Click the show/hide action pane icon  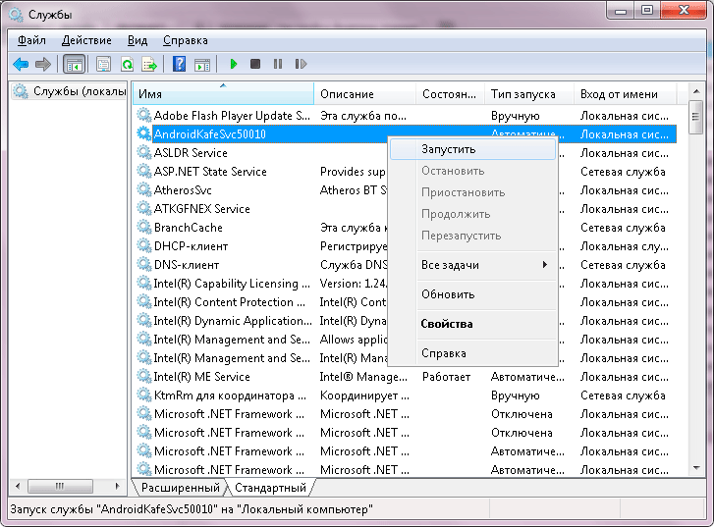(x=202, y=64)
